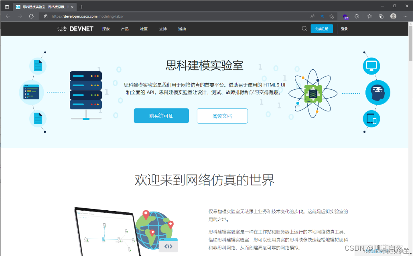
Task: Minimize the browser window
Action: coord(382,6)
